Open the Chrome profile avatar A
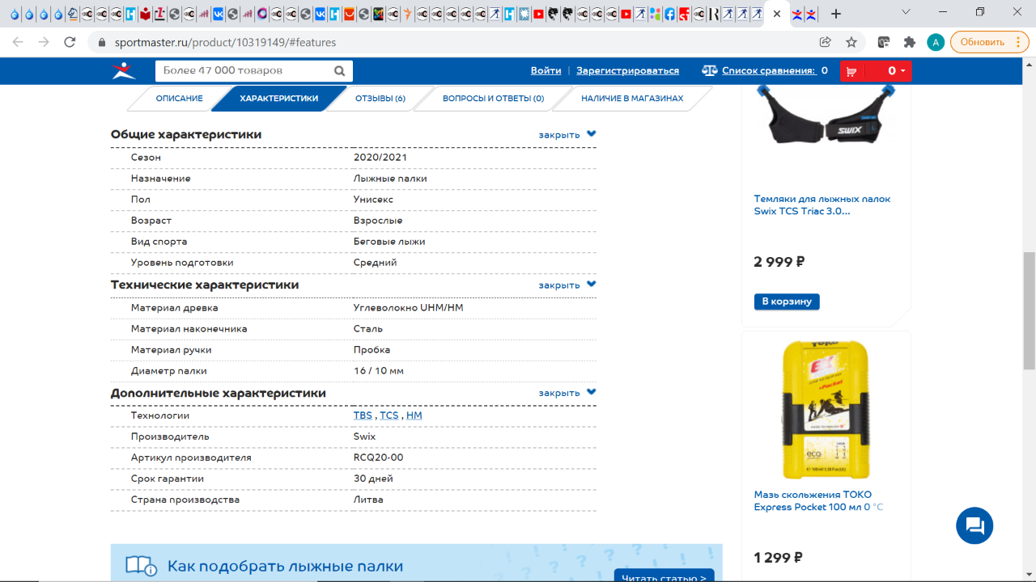This screenshot has width=1036, height=582. 936,42
